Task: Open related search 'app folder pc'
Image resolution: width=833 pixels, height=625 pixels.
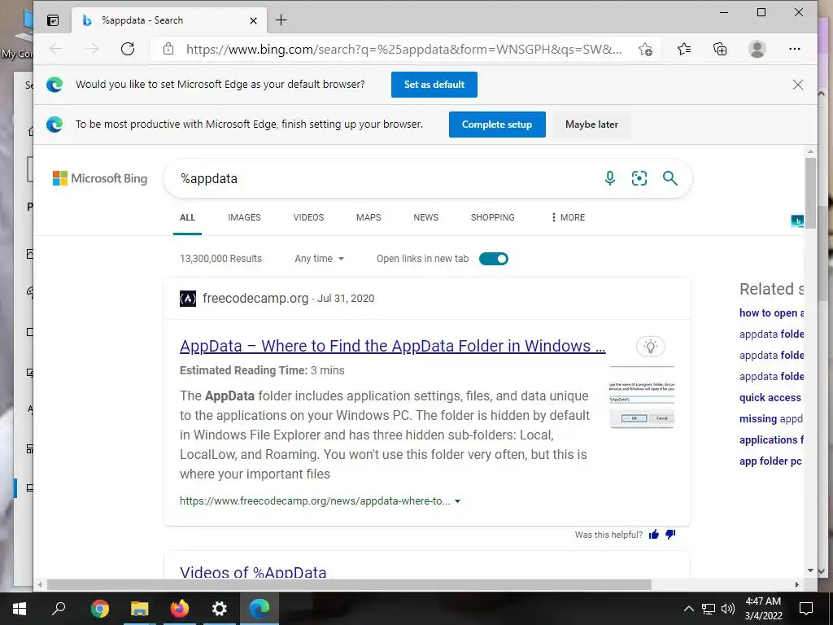Action: [770, 461]
